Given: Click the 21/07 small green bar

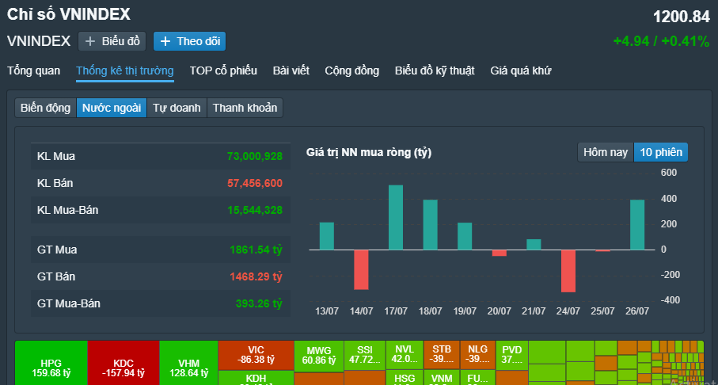Looking at the screenshot, I should pyautogui.click(x=534, y=244).
